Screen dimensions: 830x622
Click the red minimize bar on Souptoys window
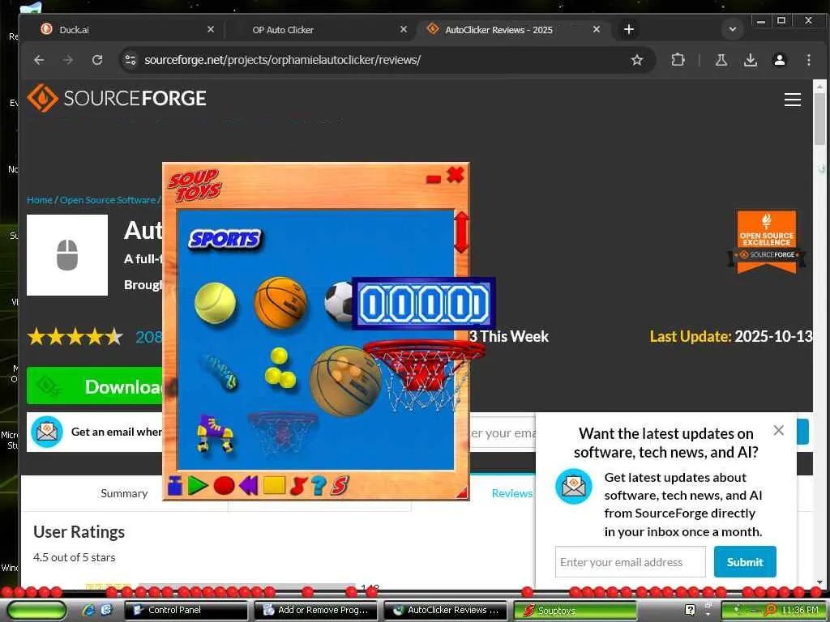[434, 179]
